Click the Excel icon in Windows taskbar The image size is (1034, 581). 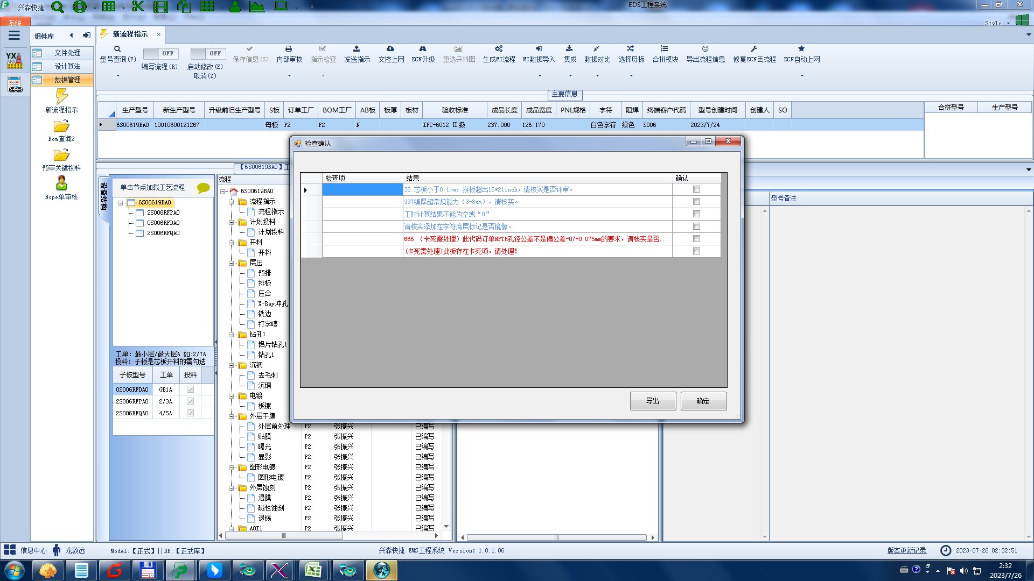(x=313, y=570)
